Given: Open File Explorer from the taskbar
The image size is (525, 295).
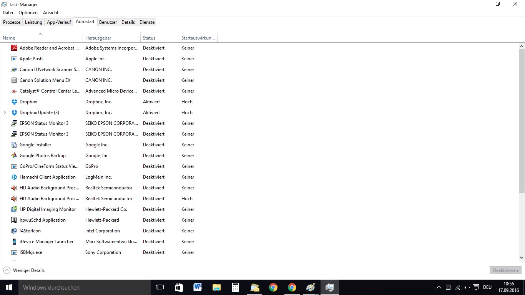Looking at the screenshot, I should point(216,287).
